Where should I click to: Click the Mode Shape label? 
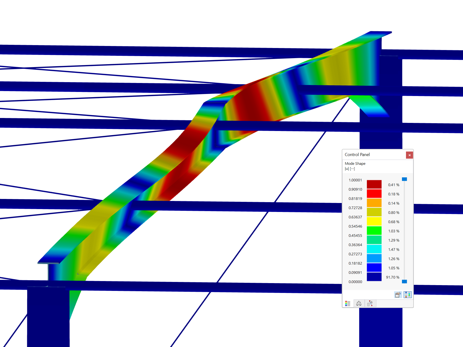[355, 164]
